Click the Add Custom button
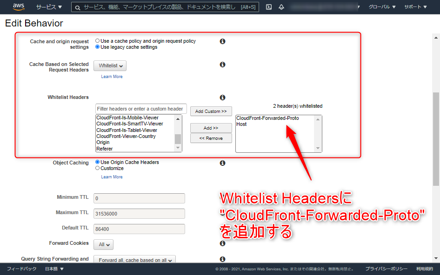 211,111
